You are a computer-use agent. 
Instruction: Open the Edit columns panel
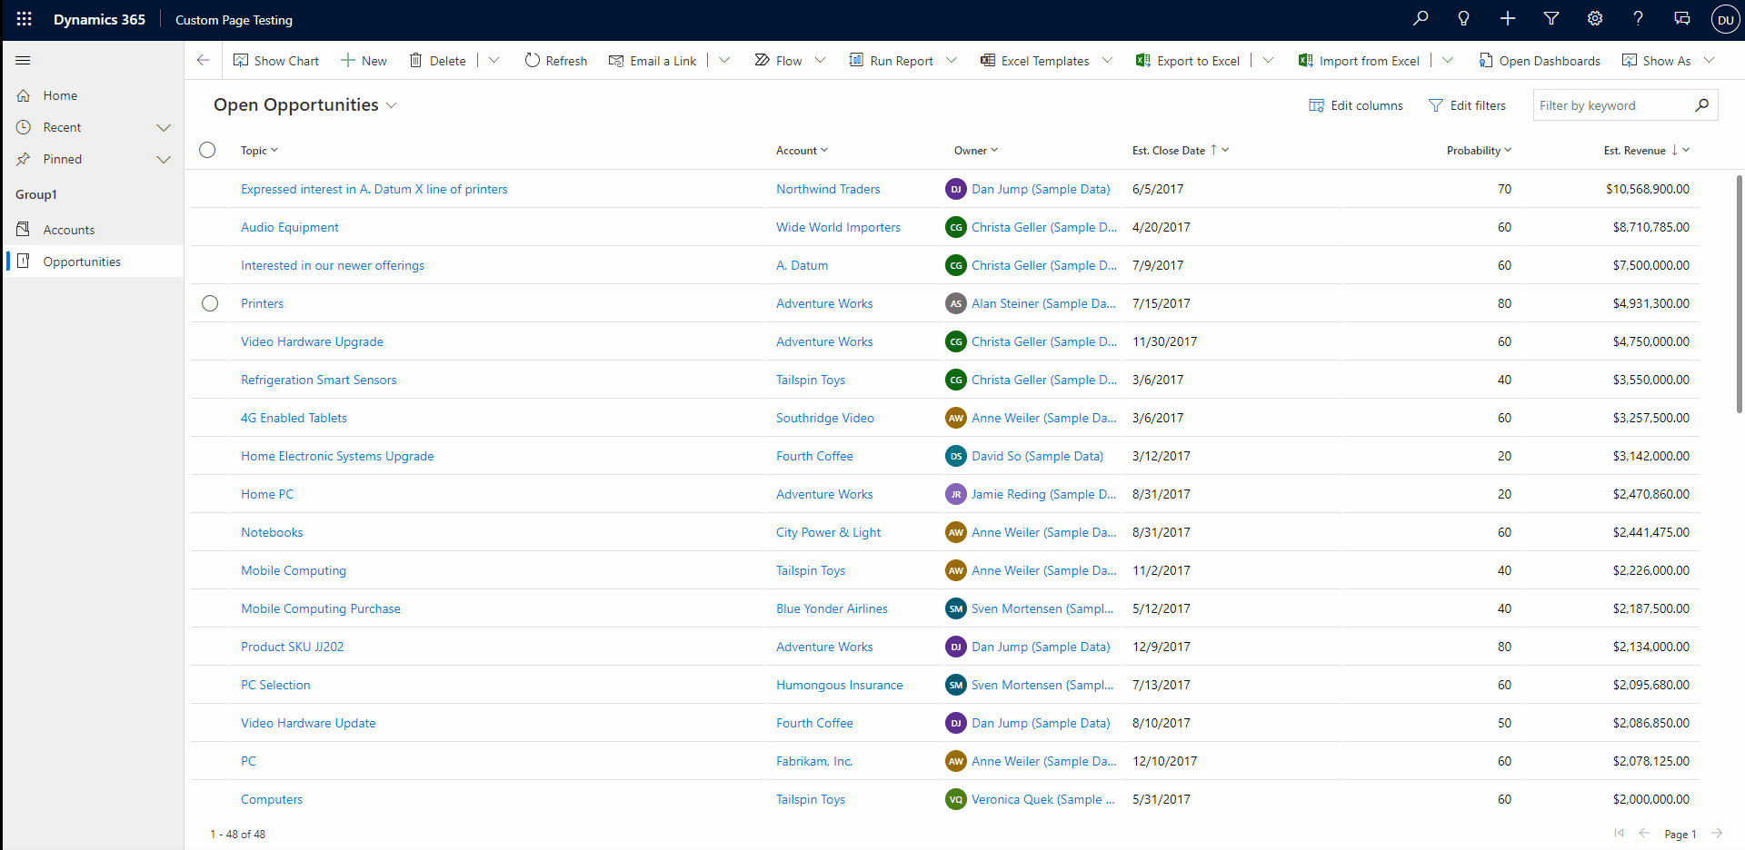click(1356, 105)
